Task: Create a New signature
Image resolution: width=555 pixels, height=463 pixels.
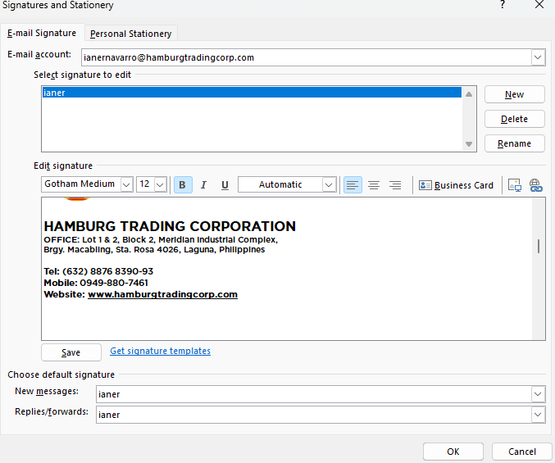Action: (x=514, y=94)
